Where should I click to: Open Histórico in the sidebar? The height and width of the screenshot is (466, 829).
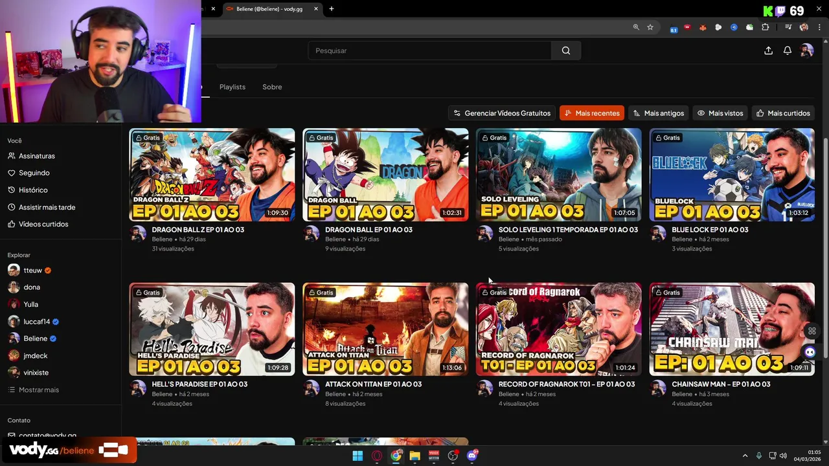pos(28,190)
